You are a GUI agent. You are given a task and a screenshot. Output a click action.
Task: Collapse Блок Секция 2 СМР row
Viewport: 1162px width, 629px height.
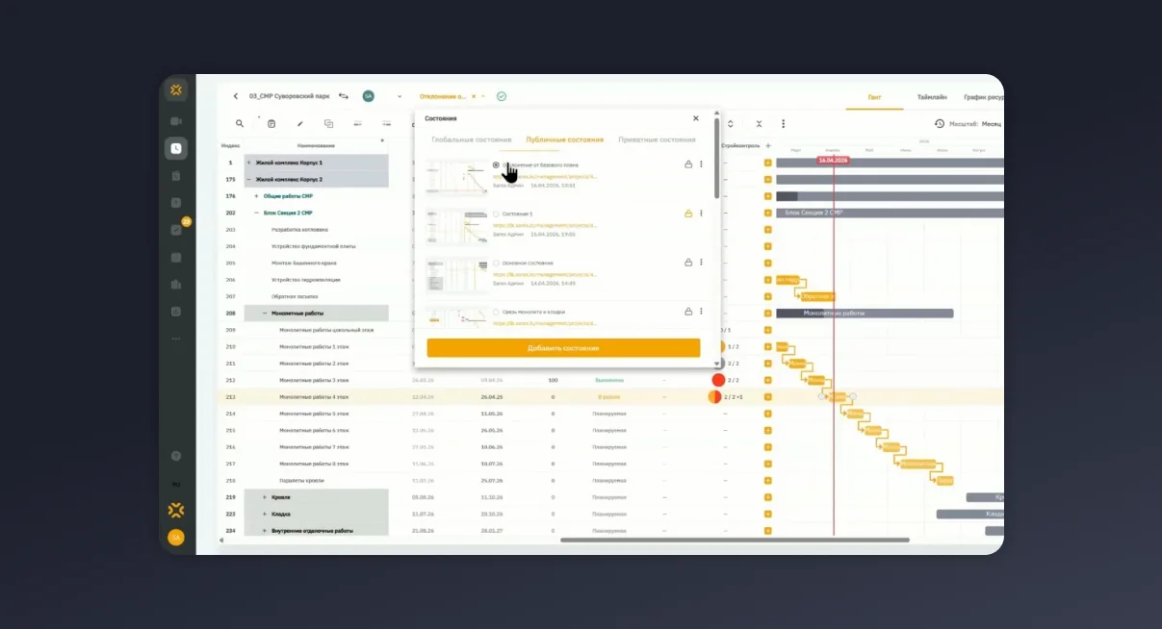256,213
